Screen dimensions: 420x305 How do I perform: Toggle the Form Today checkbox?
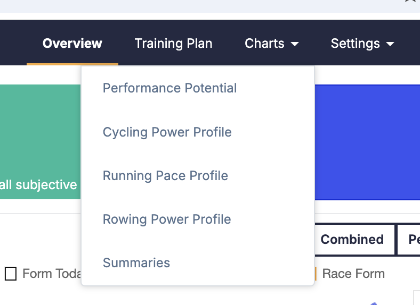11,274
